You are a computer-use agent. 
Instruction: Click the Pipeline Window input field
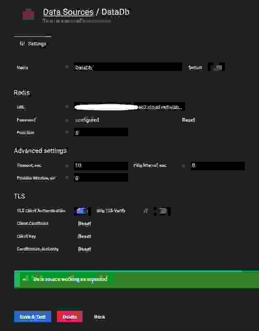pos(101,178)
